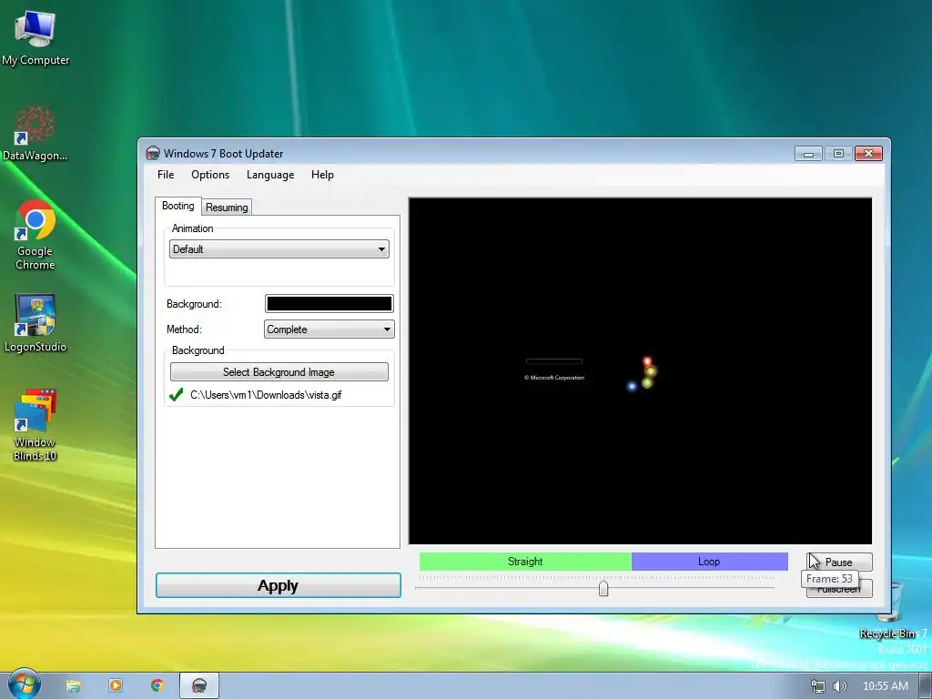
Task: Click Boot Updater title bar icon
Action: 153,153
